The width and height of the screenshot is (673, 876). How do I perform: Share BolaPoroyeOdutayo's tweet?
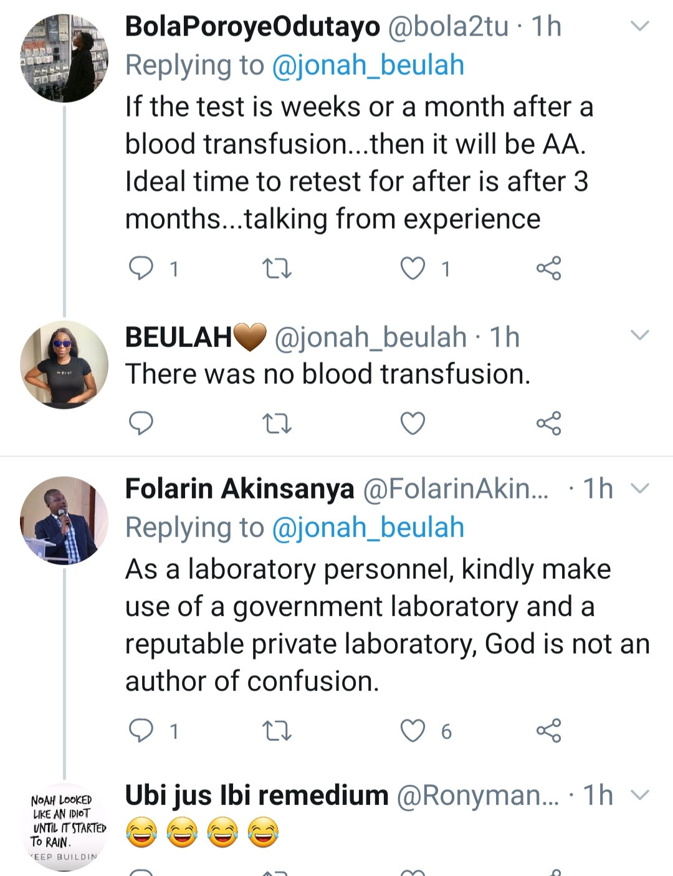pyautogui.click(x=548, y=269)
